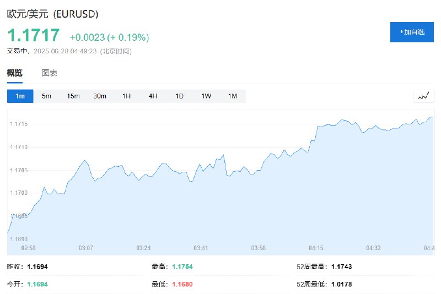Open the 图表 tab
The width and height of the screenshot is (441, 294).
(50, 73)
